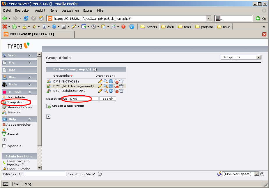Image resolution: width=269 pixels, height=188 pixels.
Task: Open the Hilfe menu
Action: coord(100,11)
